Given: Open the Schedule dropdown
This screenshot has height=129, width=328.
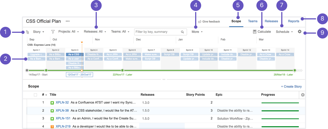Looking at the screenshot, I should [x=285, y=32].
